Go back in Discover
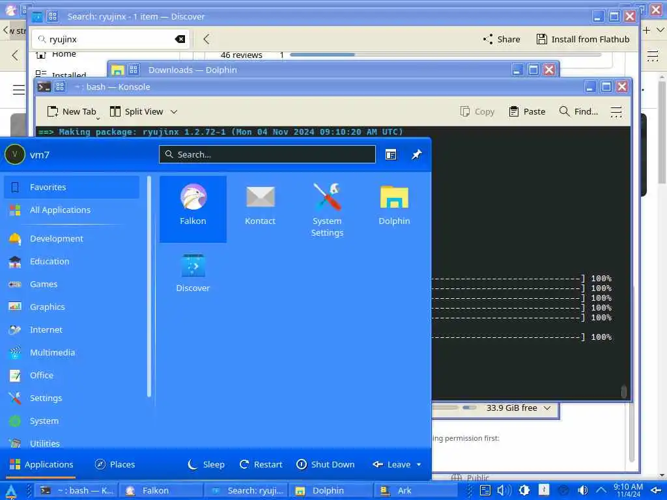667x500 pixels. click(x=206, y=39)
